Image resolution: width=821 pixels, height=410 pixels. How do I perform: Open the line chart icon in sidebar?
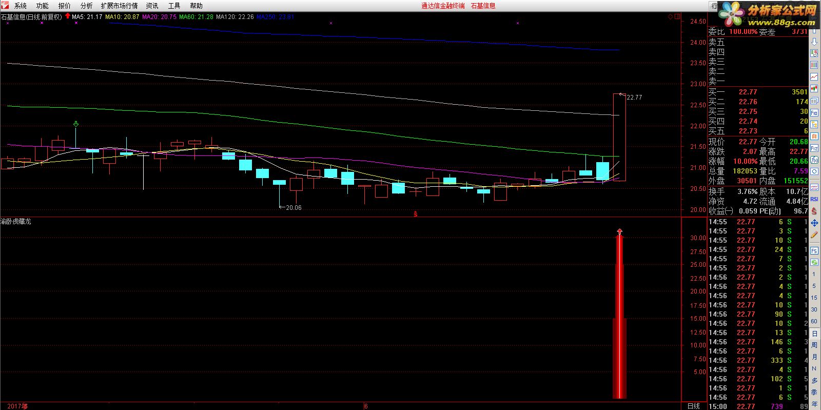coord(814,76)
